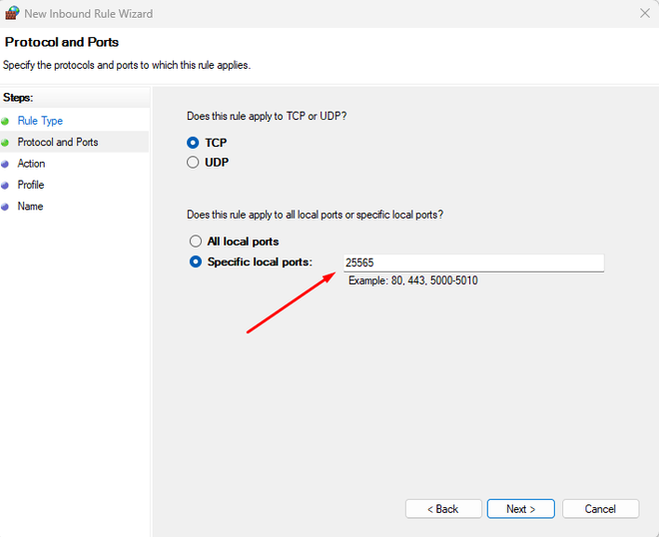Click the purple bullet next to Name
This screenshot has width=659, height=537.
point(5,207)
